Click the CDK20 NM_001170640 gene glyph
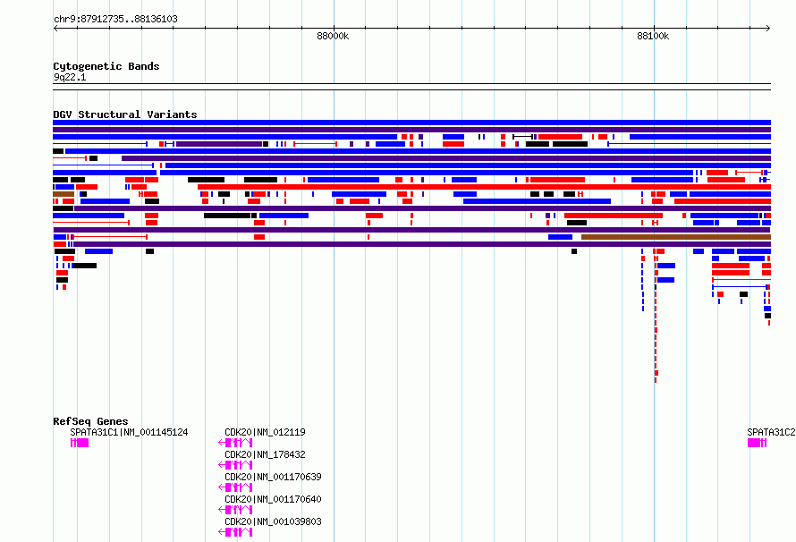796x542 pixels. click(235, 510)
